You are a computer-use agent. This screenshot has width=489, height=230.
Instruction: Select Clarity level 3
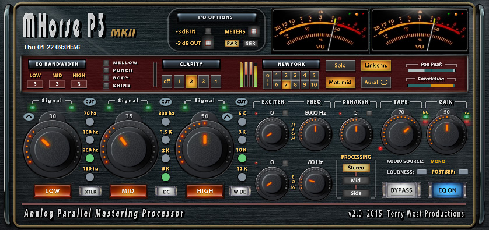pyautogui.click(x=203, y=82)
